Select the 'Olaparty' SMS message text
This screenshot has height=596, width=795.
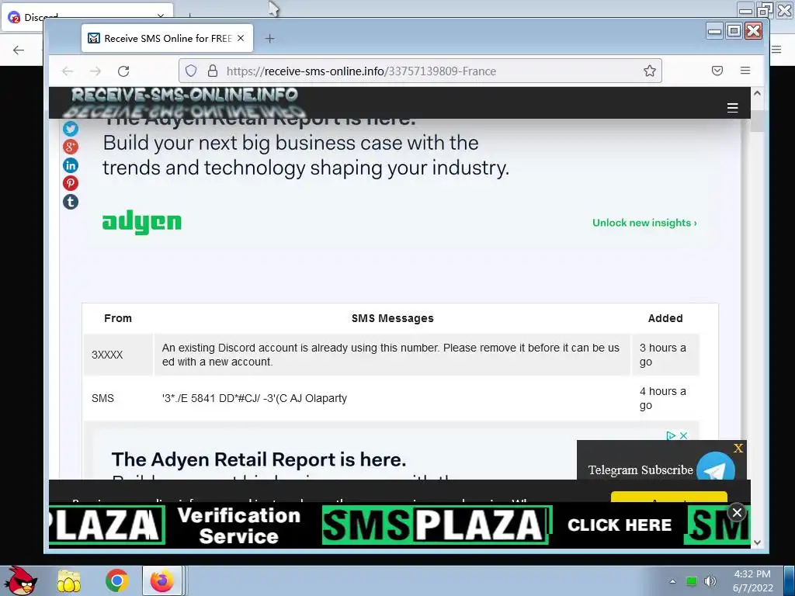pyautogui.click(x=255, y=398)
